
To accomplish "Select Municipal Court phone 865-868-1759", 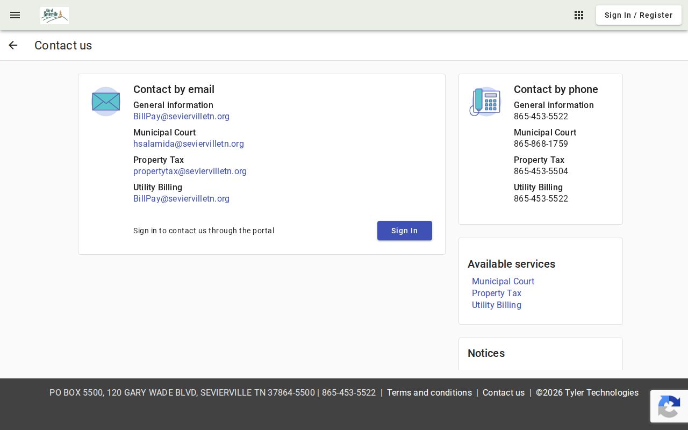I will 541,144.
